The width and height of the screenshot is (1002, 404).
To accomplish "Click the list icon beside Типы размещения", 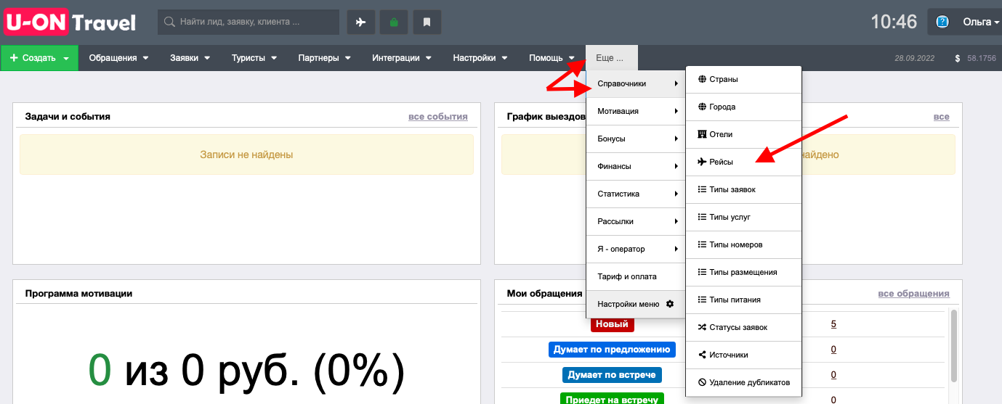I will pos(702,272).
